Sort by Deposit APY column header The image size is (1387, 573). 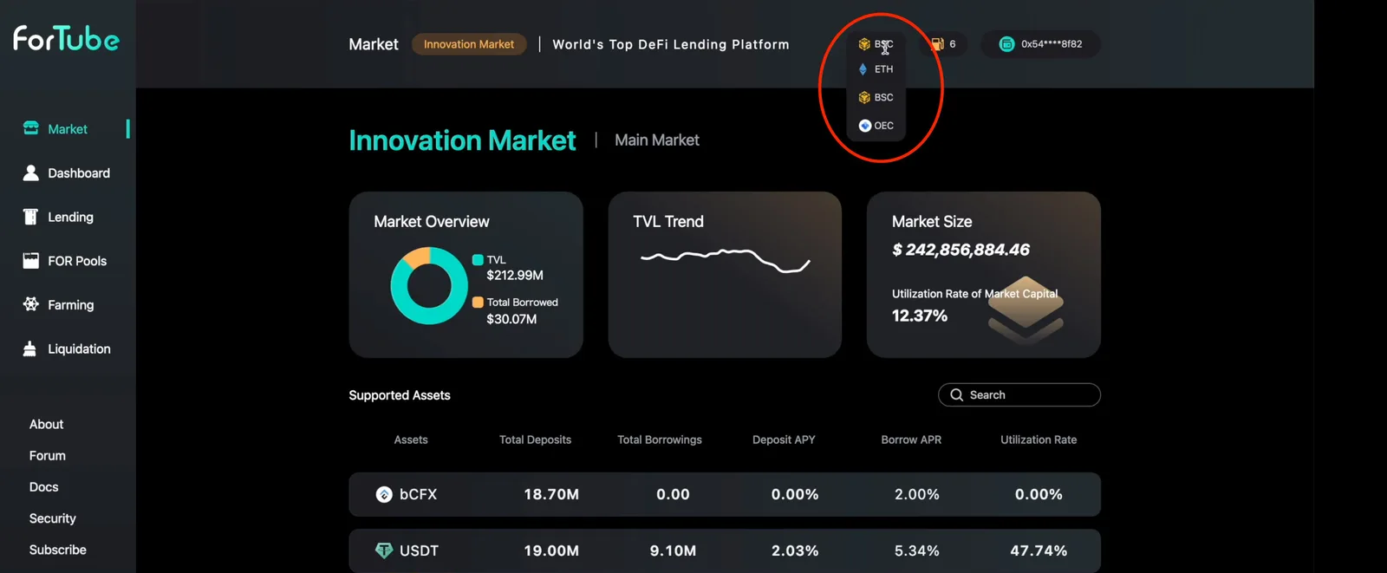click(x=784, y=440)
